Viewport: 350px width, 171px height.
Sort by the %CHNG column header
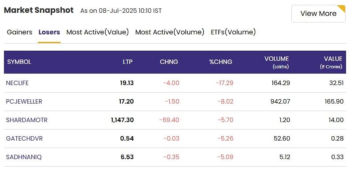[x=221, y=62]
